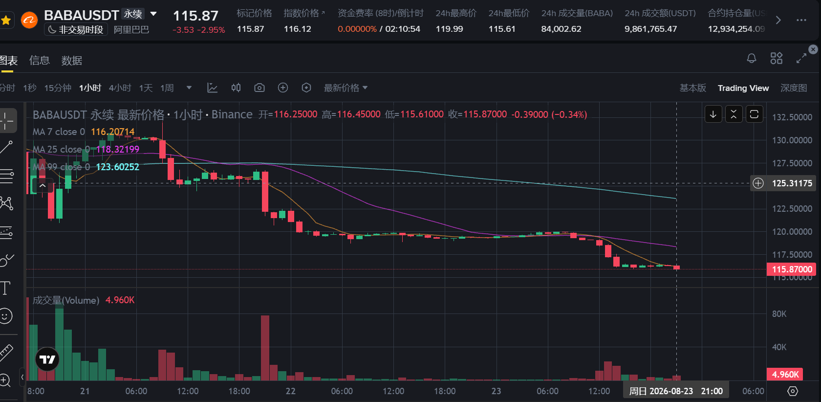Select the text annotation tool
The image size is (821, 402).
click(x=5, y=288)
